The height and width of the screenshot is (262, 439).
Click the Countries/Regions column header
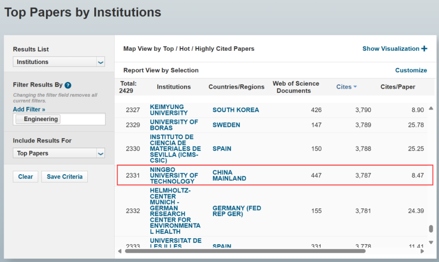click(237, 87)
